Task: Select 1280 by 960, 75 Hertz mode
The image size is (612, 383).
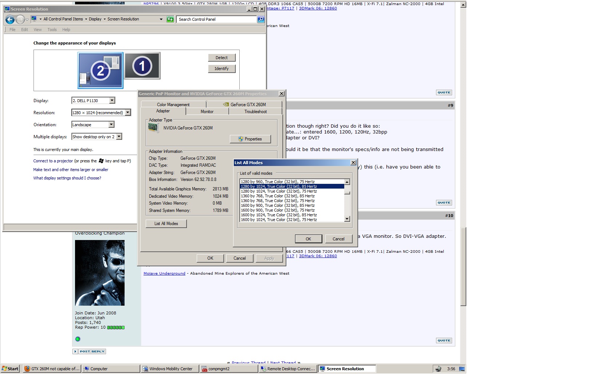Action: tap(292, 182)
